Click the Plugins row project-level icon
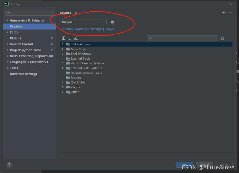The width and height of the screenshot is (239, 173). point(52,38)
